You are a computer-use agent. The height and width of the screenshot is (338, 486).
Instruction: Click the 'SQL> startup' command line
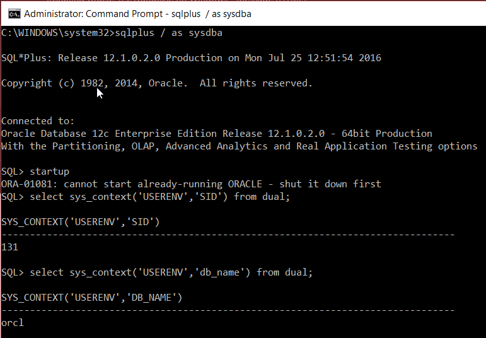35,171
